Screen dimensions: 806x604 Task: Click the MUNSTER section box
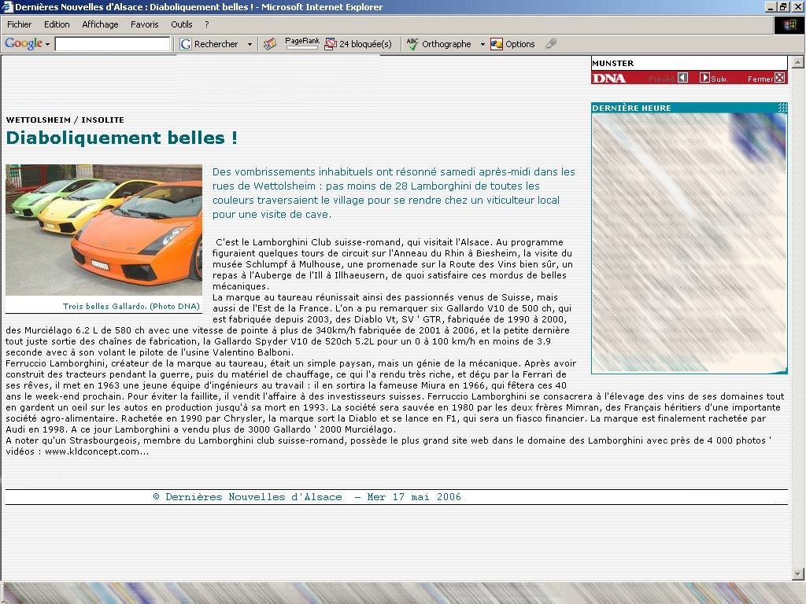point(689,63)
